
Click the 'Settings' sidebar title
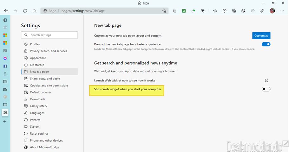30,26
